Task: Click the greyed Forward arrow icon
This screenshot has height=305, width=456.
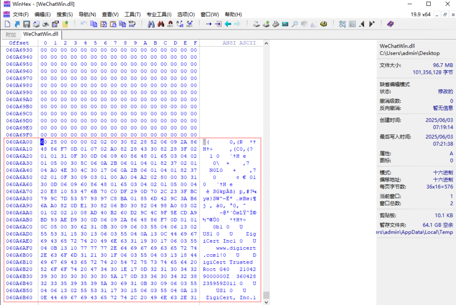Action: [237, 24]
